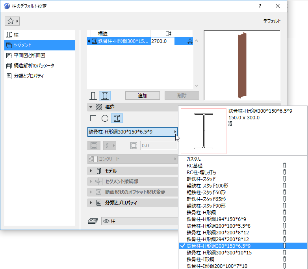
Task: Choose complex profile cross-section shape
Action: tap(117, 118)
